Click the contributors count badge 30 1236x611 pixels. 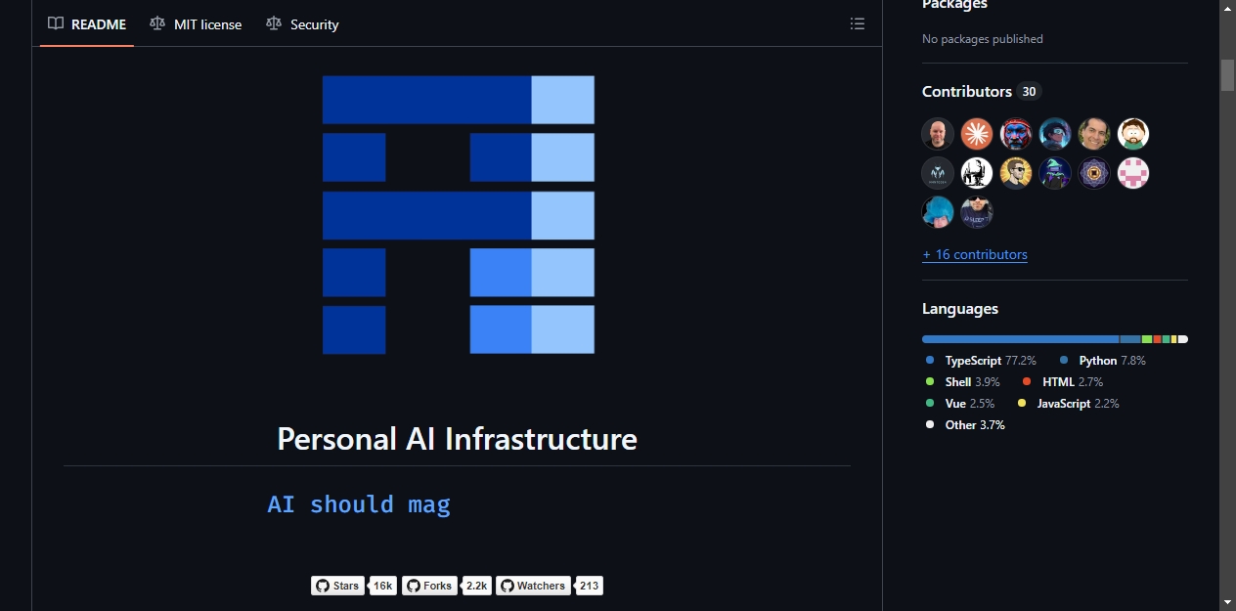tap(1029, 92)
